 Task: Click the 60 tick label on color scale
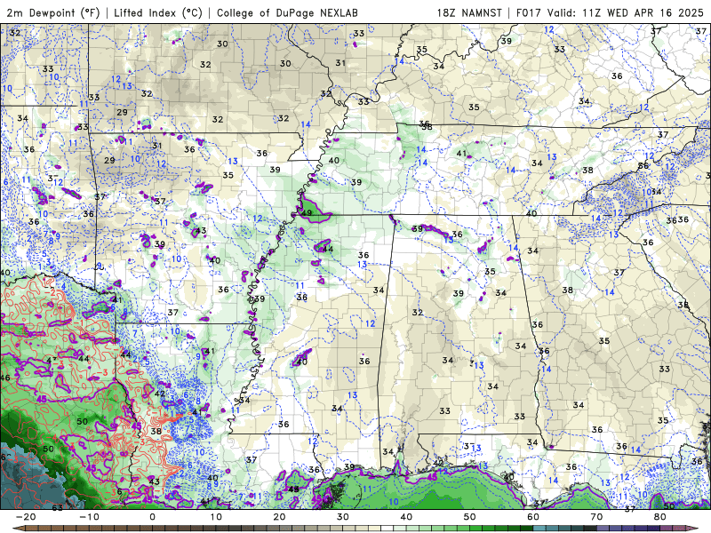(x=533, y=517)
